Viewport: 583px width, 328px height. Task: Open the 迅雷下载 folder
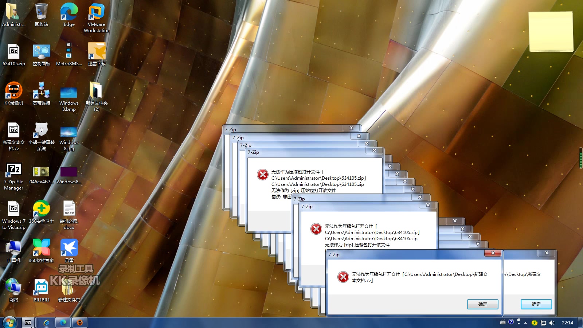pyautogui.click(x=96, y=51)
